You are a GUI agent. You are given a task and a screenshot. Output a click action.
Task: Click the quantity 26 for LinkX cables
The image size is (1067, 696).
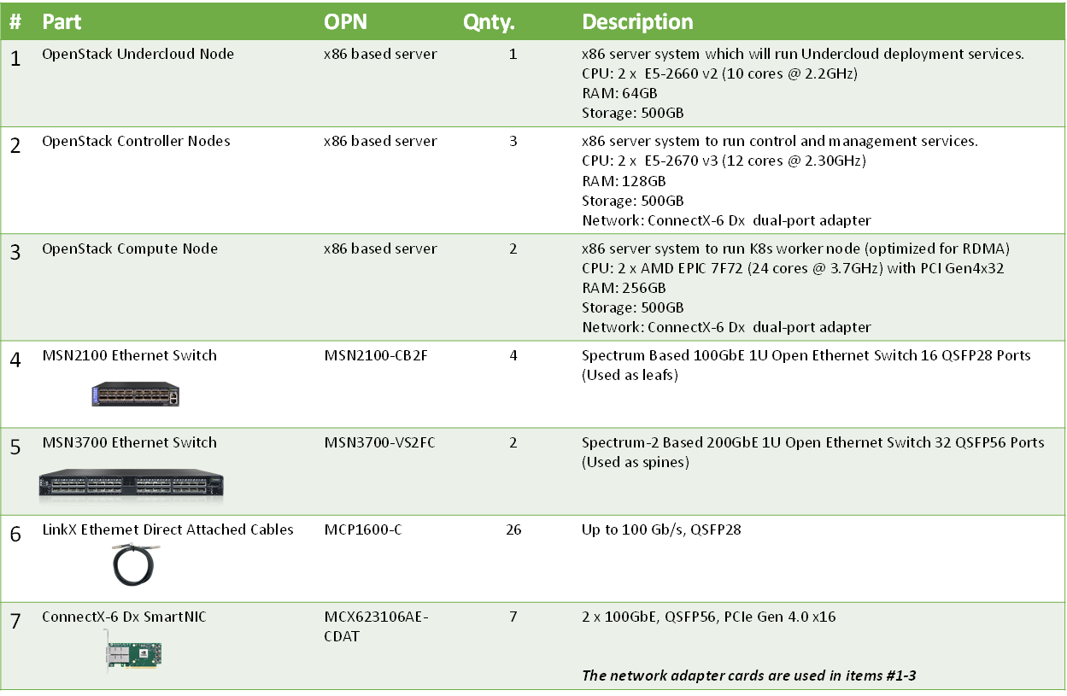click(513, 529)
